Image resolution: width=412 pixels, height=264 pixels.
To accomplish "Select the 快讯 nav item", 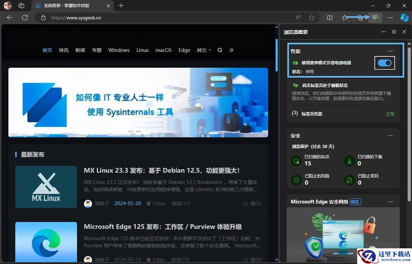I will (x=63, y=50).
